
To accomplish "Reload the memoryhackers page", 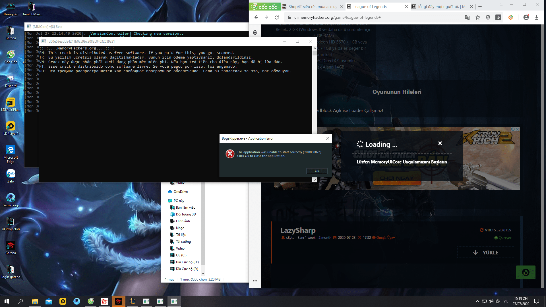I will pyautogui.click(x=276, y=17).
